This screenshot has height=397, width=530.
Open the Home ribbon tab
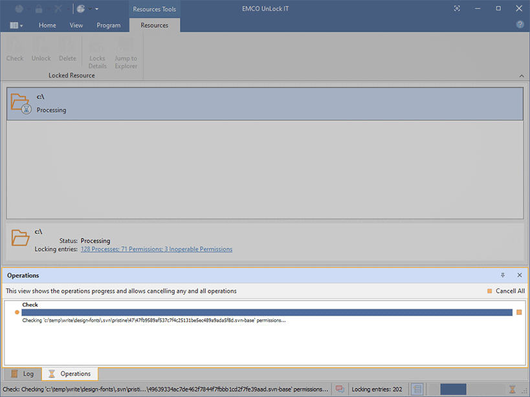(47, 25)
